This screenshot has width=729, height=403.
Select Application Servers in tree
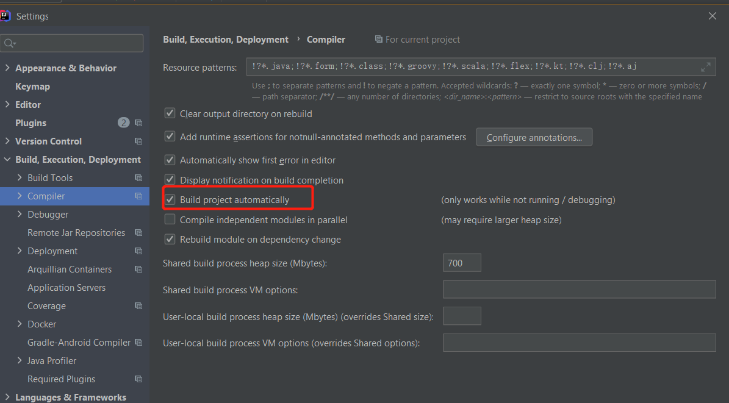66,288
